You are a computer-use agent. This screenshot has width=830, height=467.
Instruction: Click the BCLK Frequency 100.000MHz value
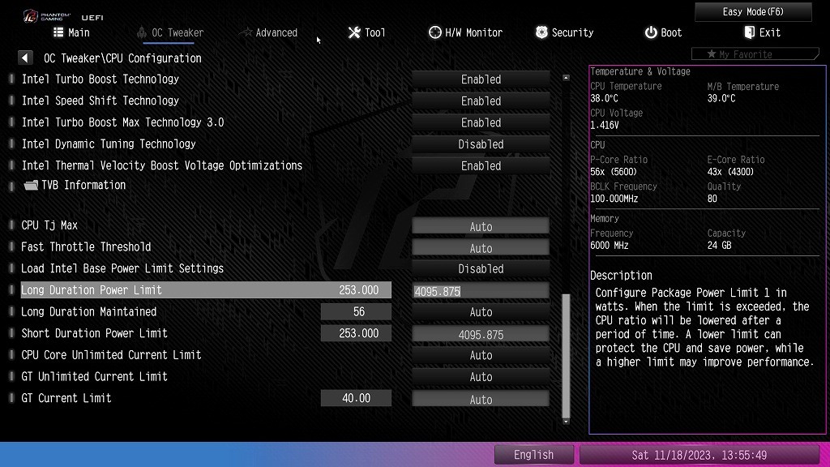click(x=614, y=199)
